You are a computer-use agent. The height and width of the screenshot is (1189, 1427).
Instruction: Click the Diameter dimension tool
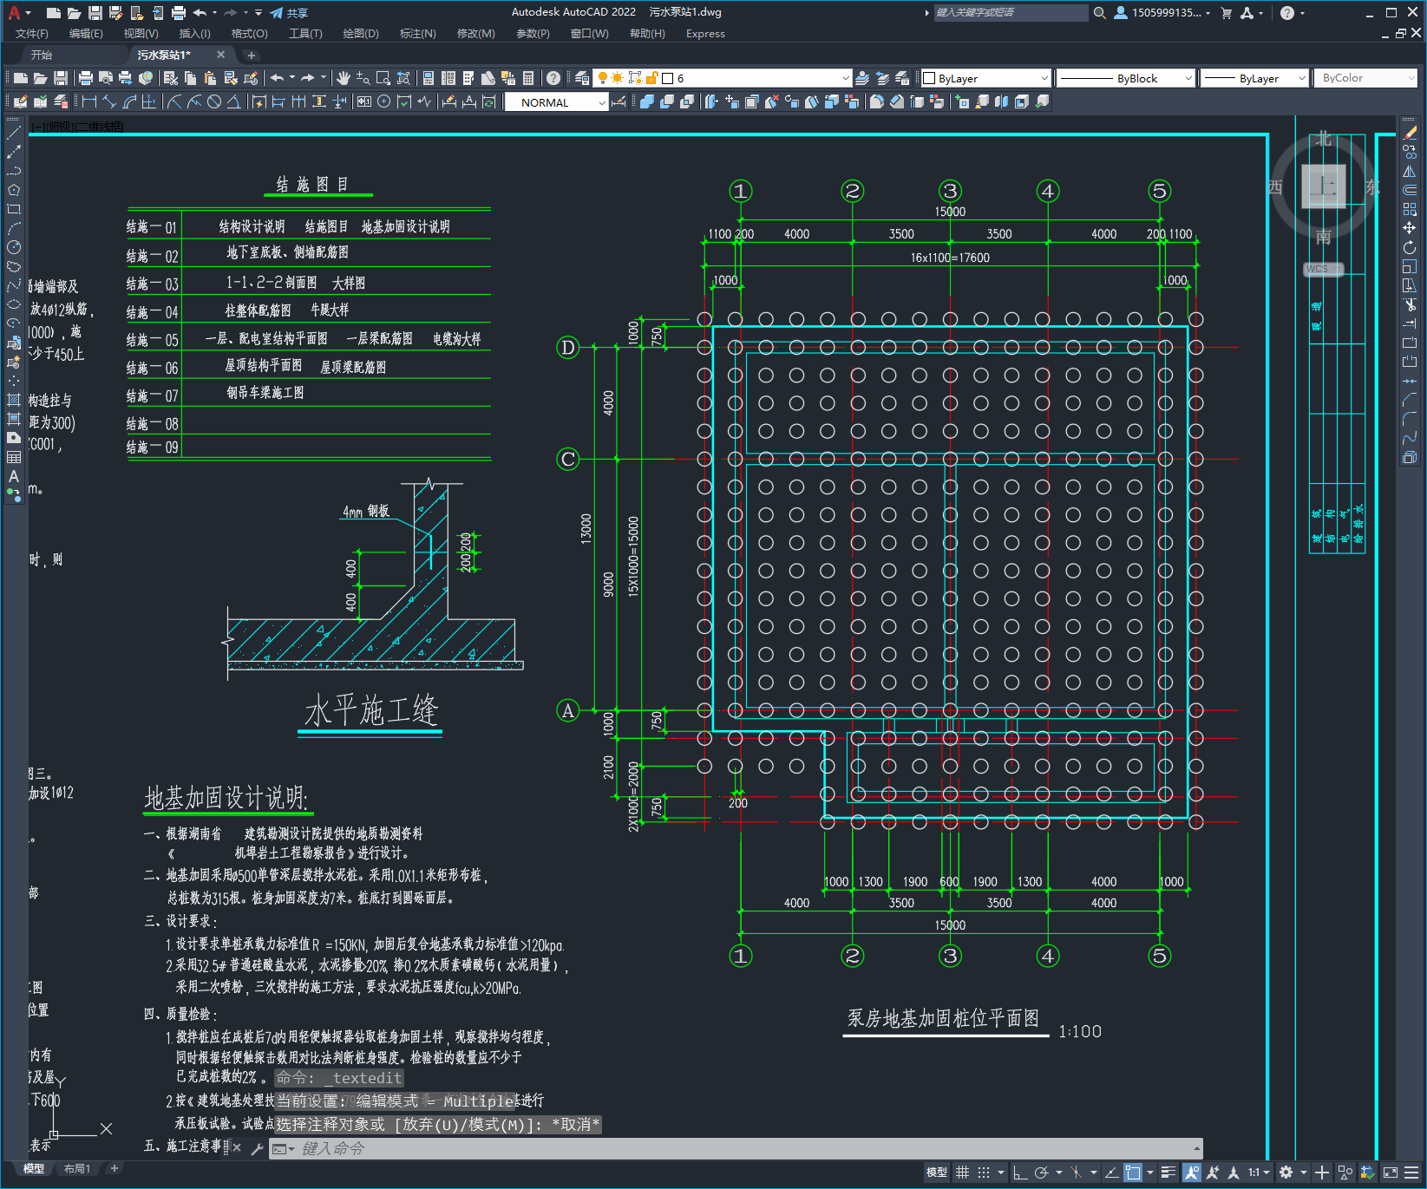pyautogui.click(x=214, y=101)
